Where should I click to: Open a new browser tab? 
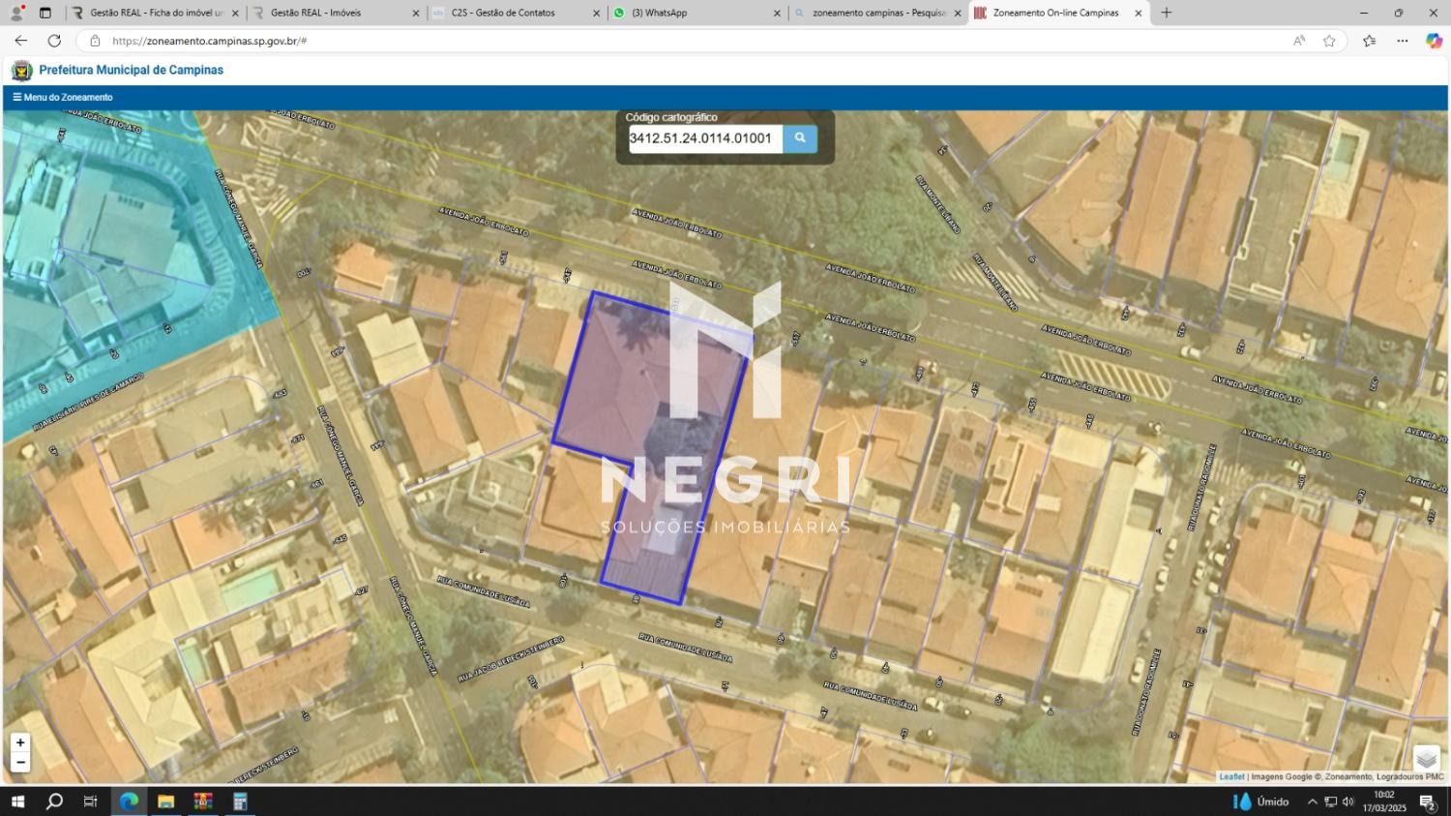[1167, 13]
